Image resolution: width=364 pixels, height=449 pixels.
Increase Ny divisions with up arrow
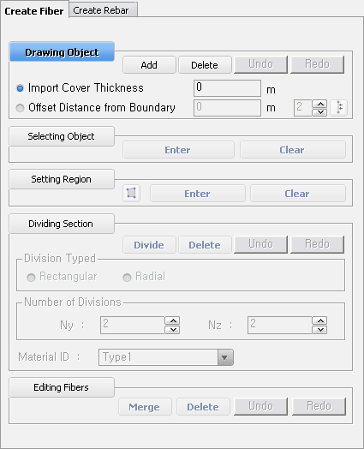coord(172,320)
